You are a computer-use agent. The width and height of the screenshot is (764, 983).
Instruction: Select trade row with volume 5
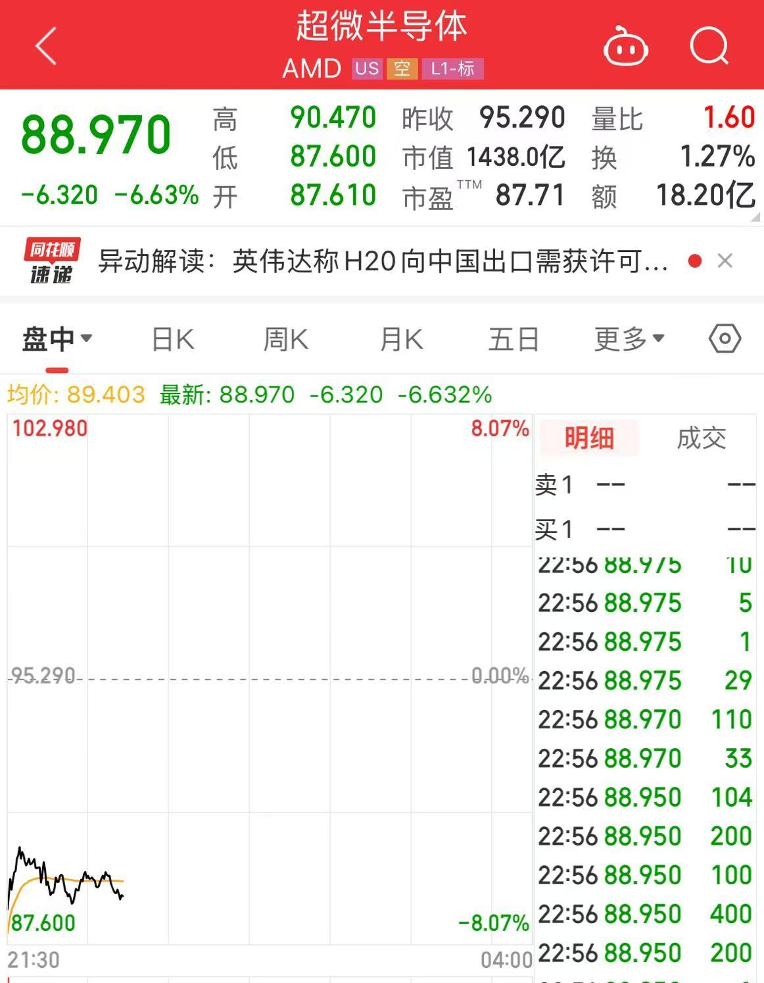[646, 603]
